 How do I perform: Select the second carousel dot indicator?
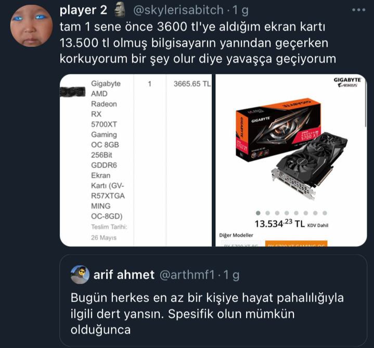267,213
